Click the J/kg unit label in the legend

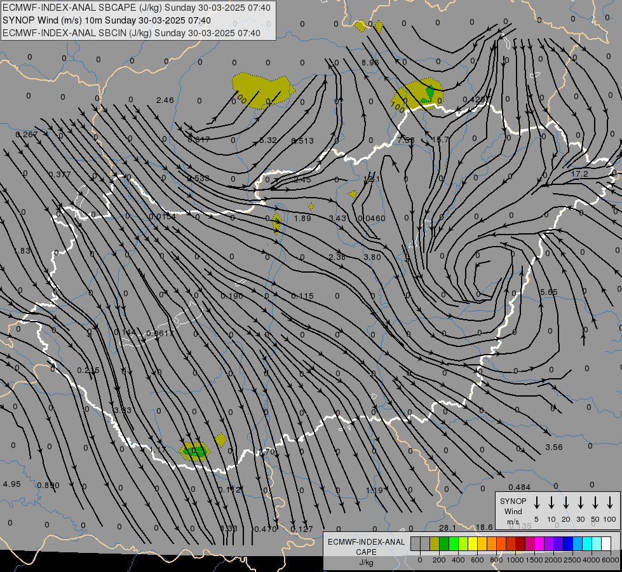pos(366,562)
